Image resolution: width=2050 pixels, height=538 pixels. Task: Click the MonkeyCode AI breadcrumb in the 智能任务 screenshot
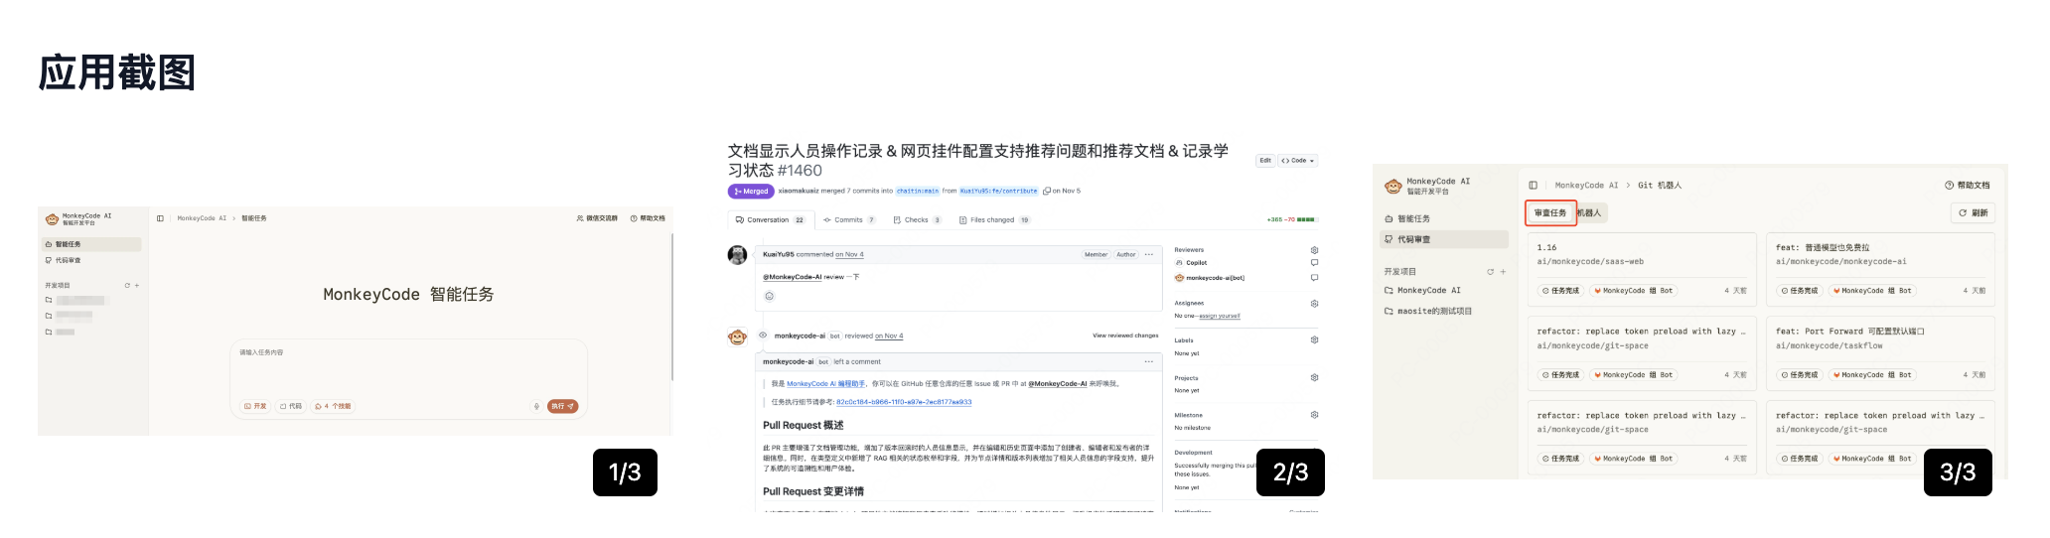coord(202,218)
